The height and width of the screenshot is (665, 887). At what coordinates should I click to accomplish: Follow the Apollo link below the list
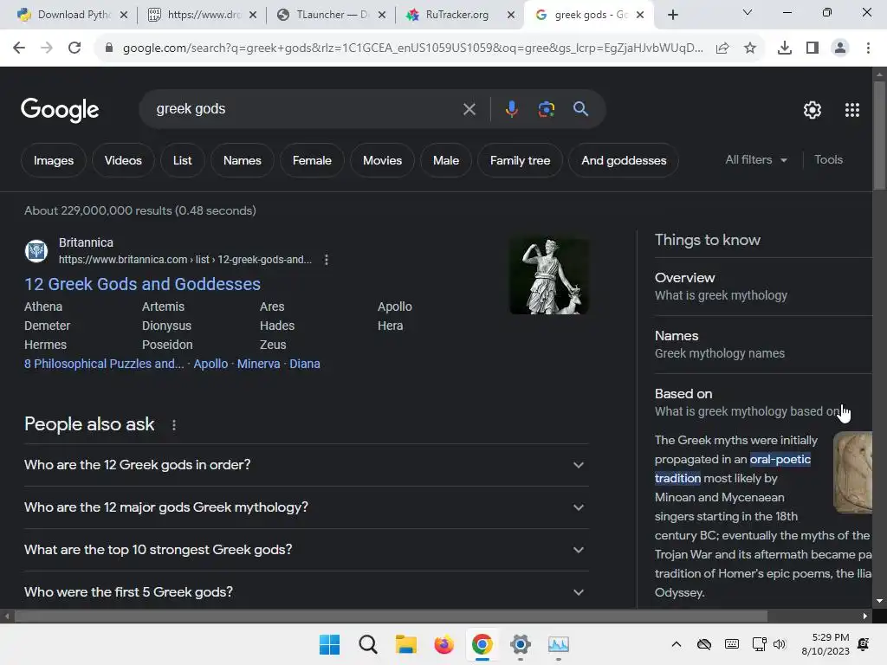[210, 364]
